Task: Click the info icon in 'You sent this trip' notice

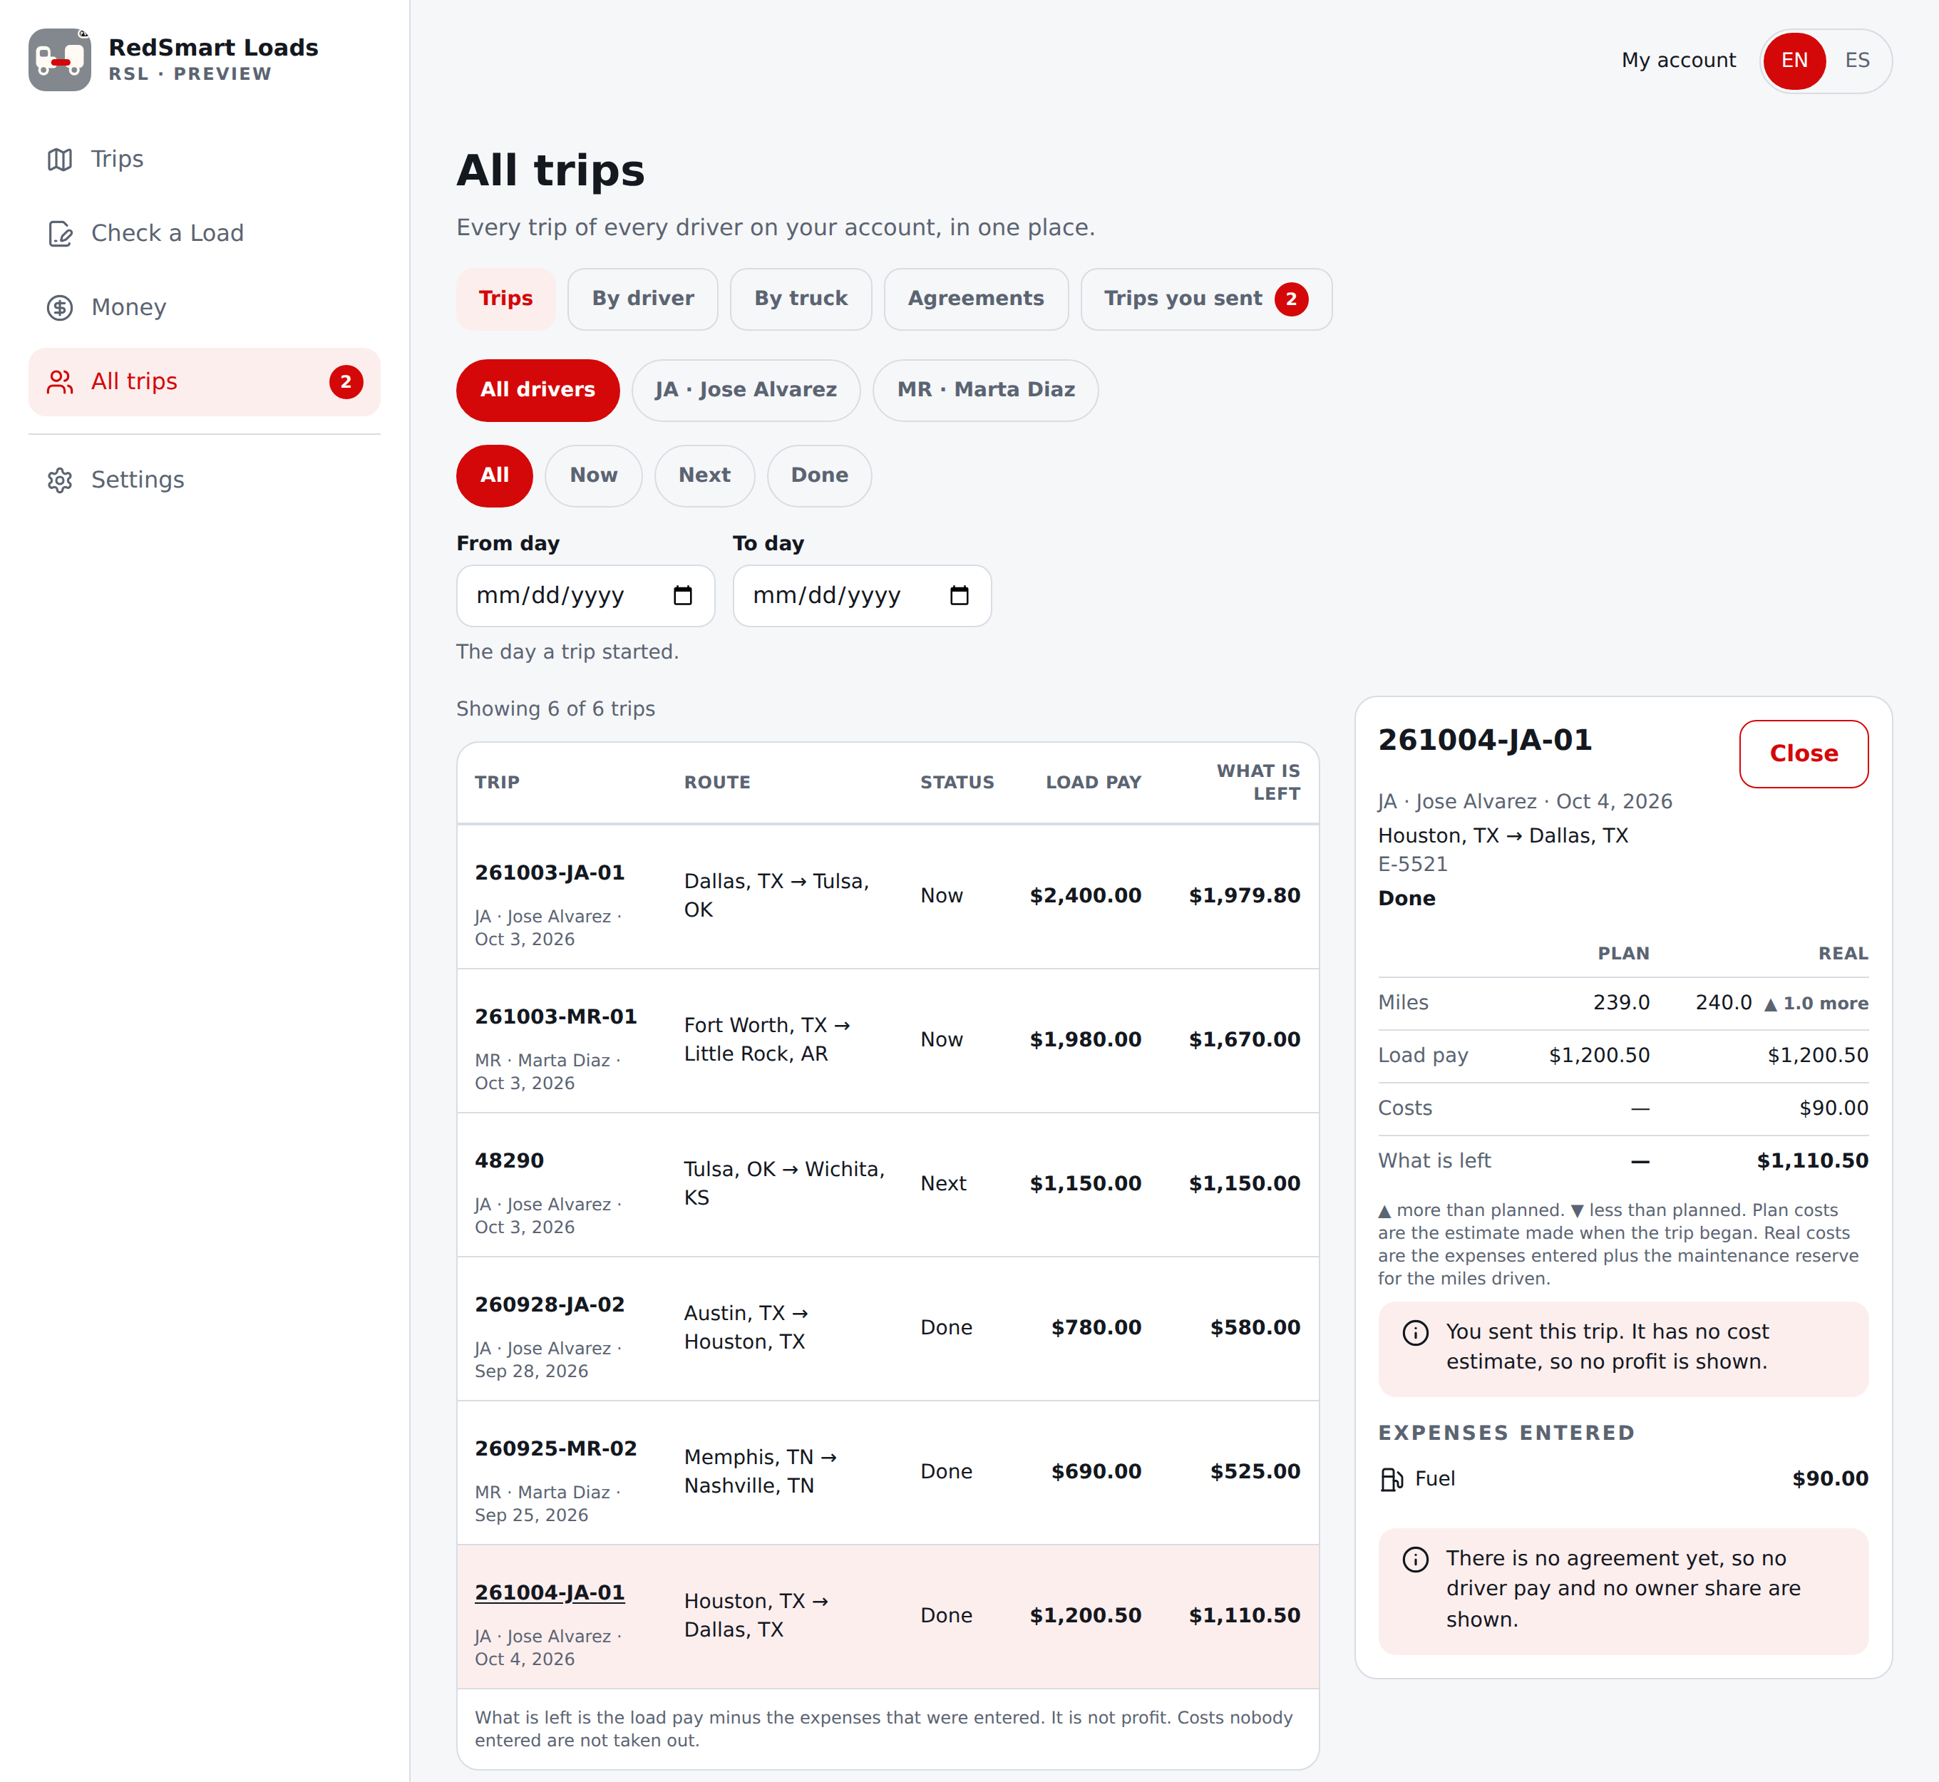Action: (1416, 1334)
